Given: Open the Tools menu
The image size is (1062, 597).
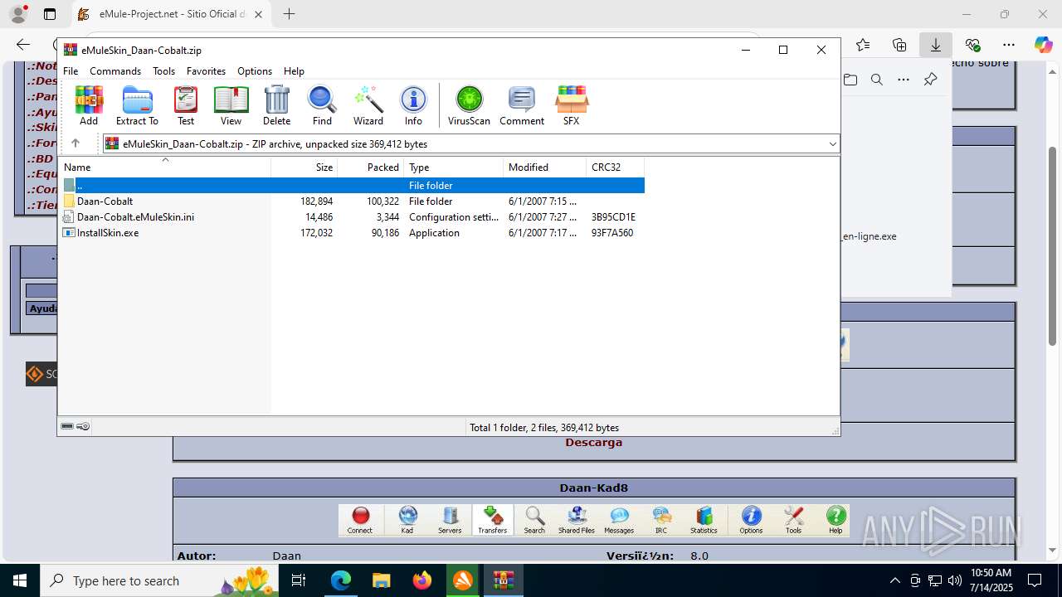Looking at the screenshot, I should tap(163, 71).
